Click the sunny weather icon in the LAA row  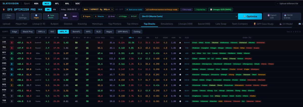(180, 43)
